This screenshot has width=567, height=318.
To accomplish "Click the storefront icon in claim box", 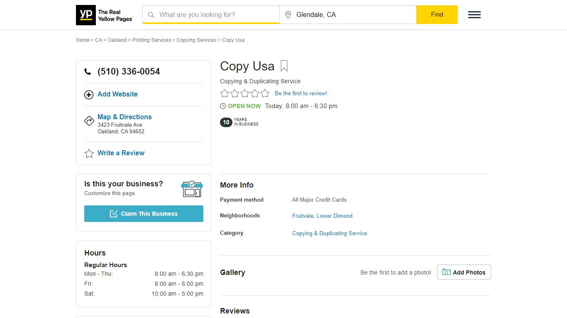I will [x=192, y=189].
